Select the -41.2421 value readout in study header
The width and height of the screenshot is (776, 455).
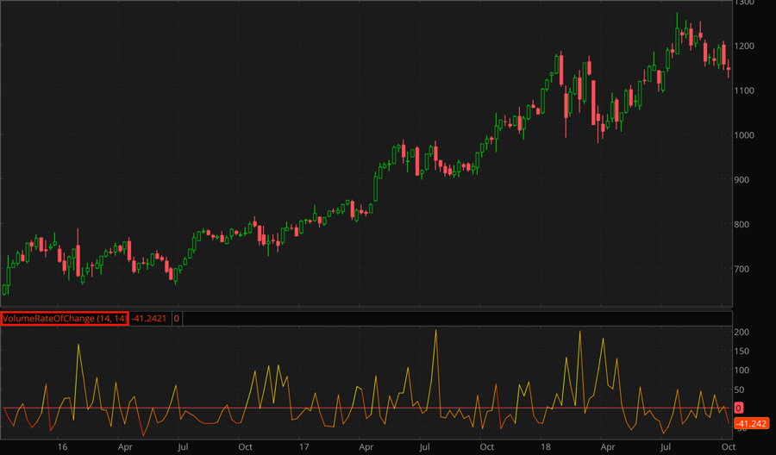click(150, 319)
